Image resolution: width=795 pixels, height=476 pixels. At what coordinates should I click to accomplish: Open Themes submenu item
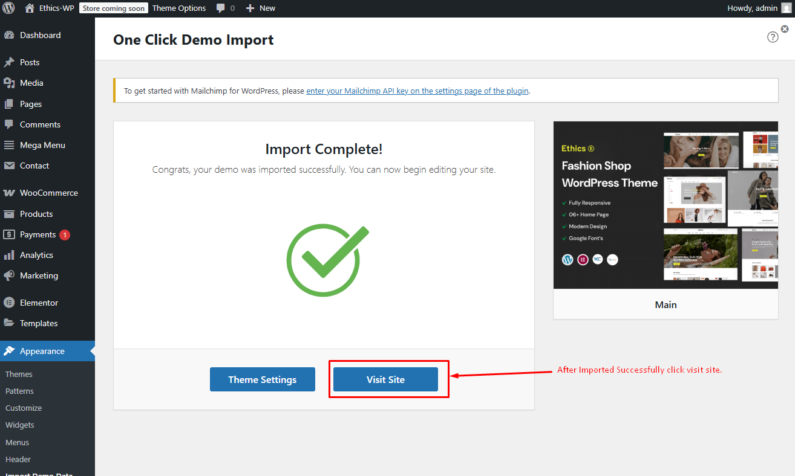pyautogui.click(x=19, y=374)
